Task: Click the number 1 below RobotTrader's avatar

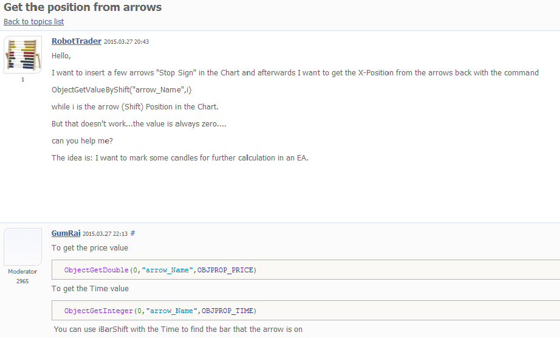Action: [23, 80]
